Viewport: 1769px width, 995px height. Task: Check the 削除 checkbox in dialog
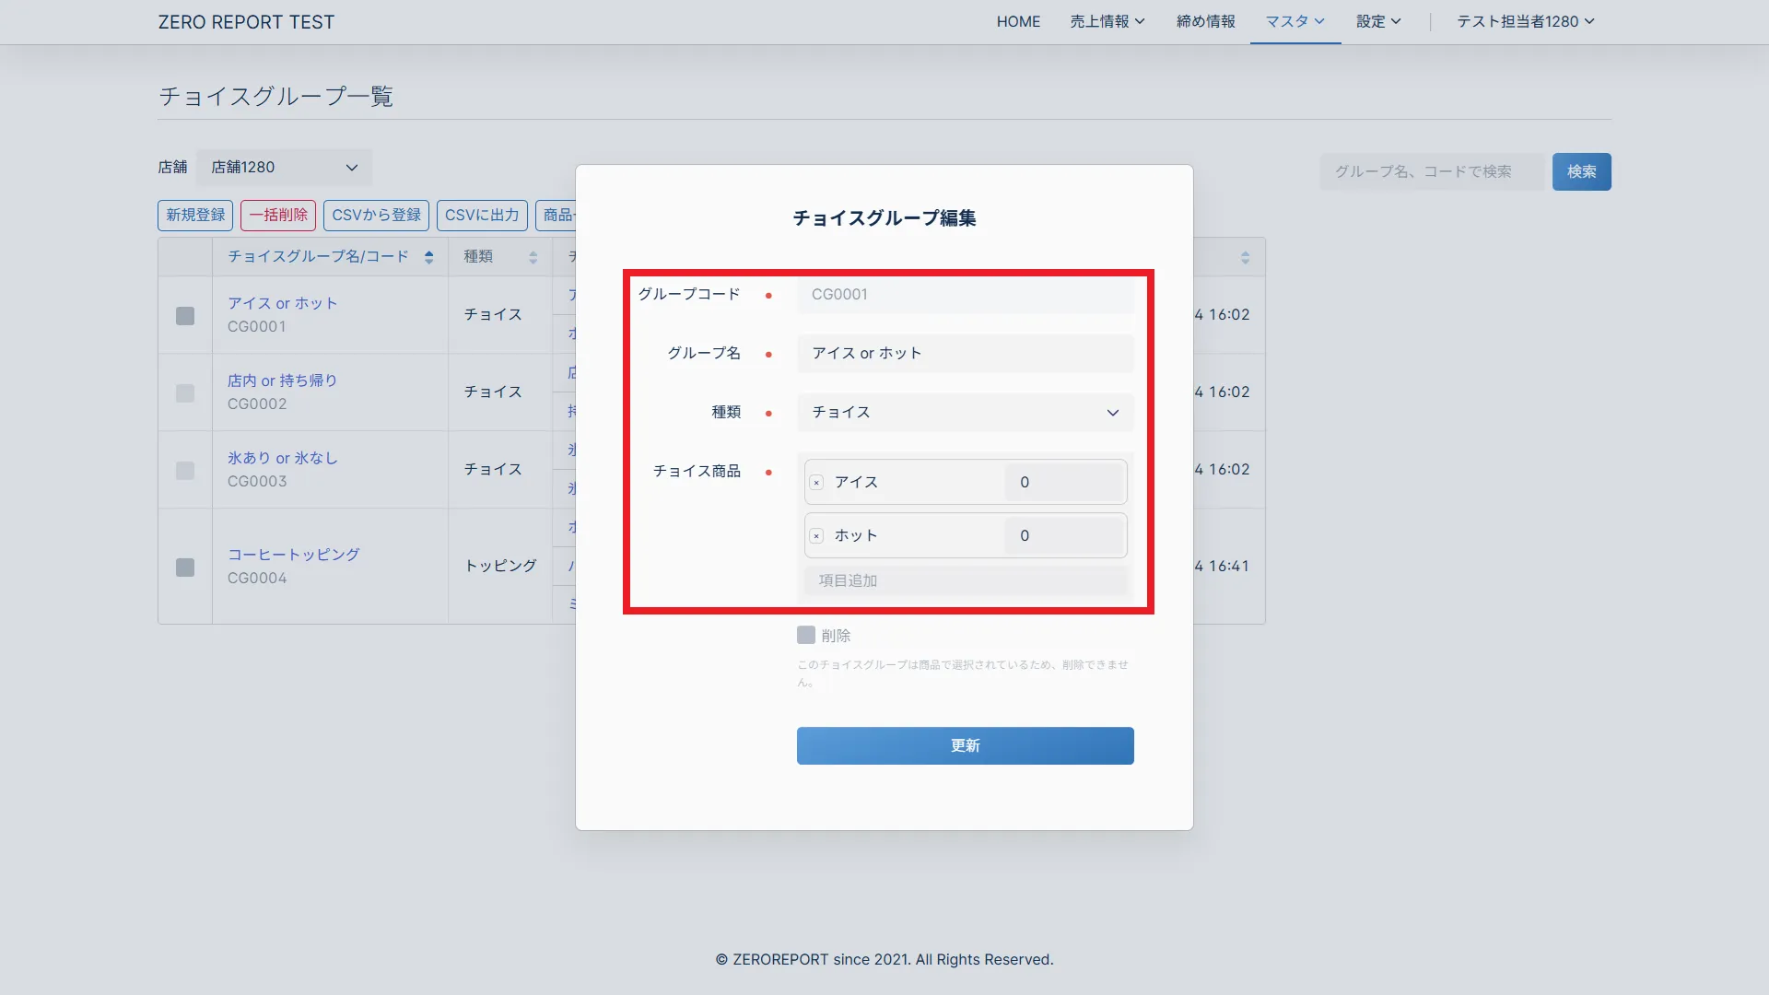(x=806, y=635)
